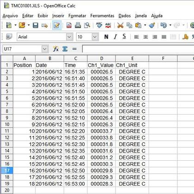This screenshot has height=194, width=194.
Task: Open the folder Open-file icon
Action: 22,25
